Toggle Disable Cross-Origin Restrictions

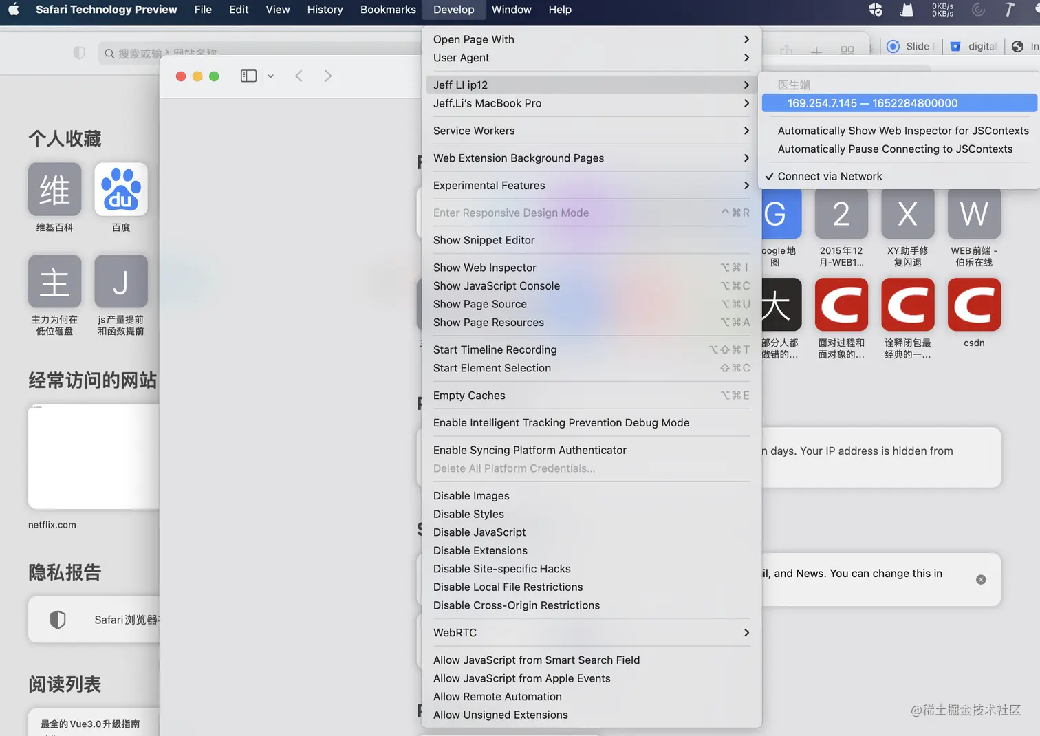coord(592,605)
